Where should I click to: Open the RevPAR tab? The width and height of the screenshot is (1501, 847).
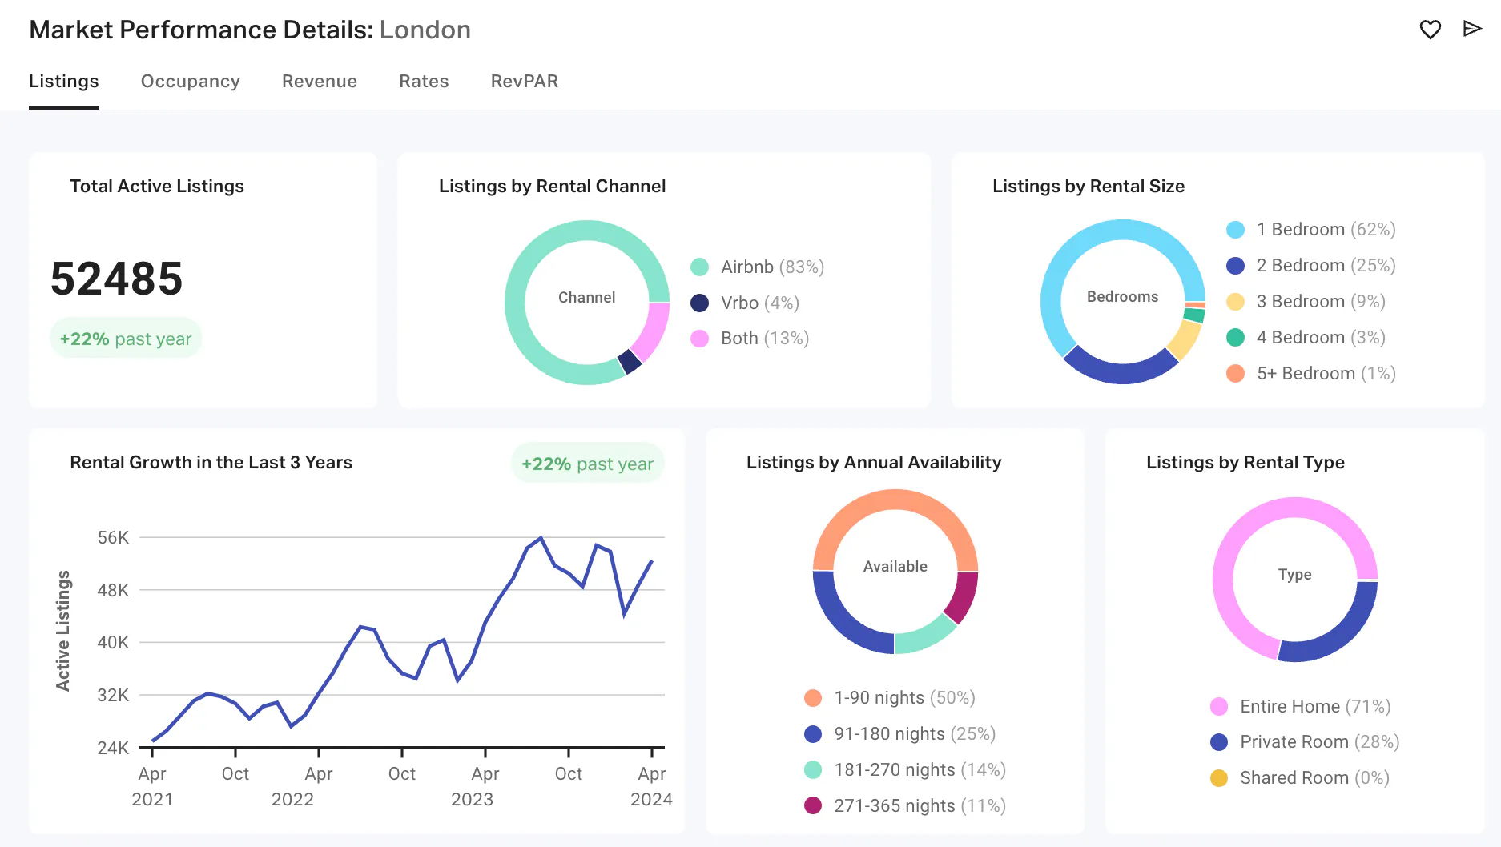tap(525, 82)
